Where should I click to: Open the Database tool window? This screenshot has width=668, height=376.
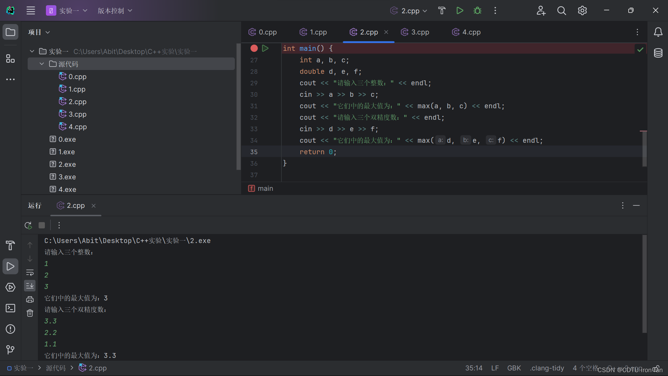click(x=658, y=53)
